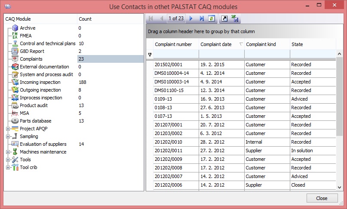347x209 pixels.
Task: Click the Project APQP icon
Action: pos(15,129)
